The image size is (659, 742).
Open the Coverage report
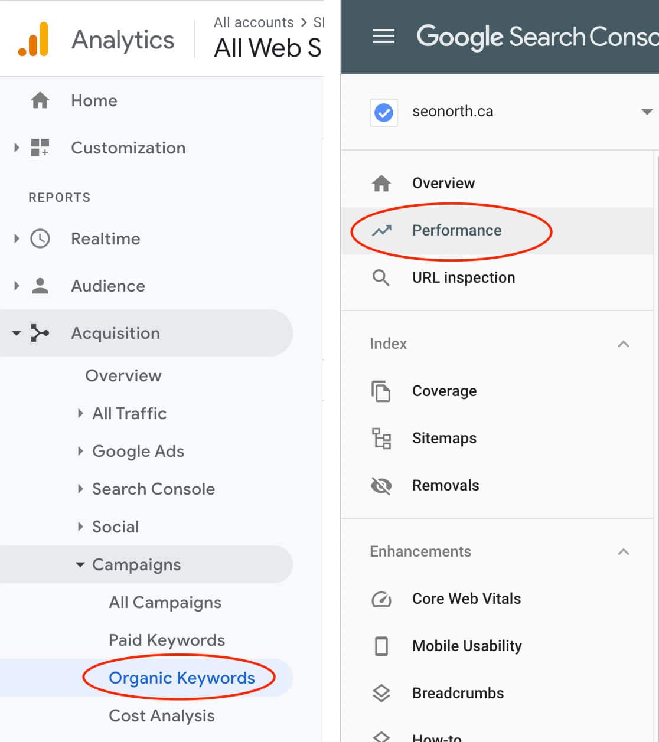(x=445, y=391)
